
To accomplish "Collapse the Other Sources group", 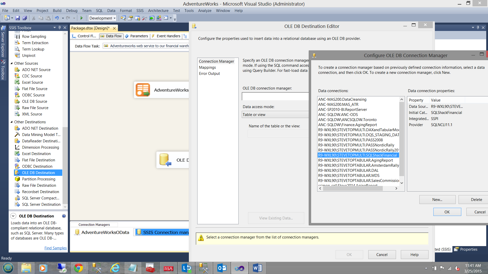I will click(11, 63).
